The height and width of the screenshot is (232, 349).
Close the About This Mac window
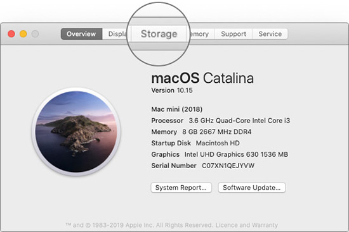click(11, 34)
